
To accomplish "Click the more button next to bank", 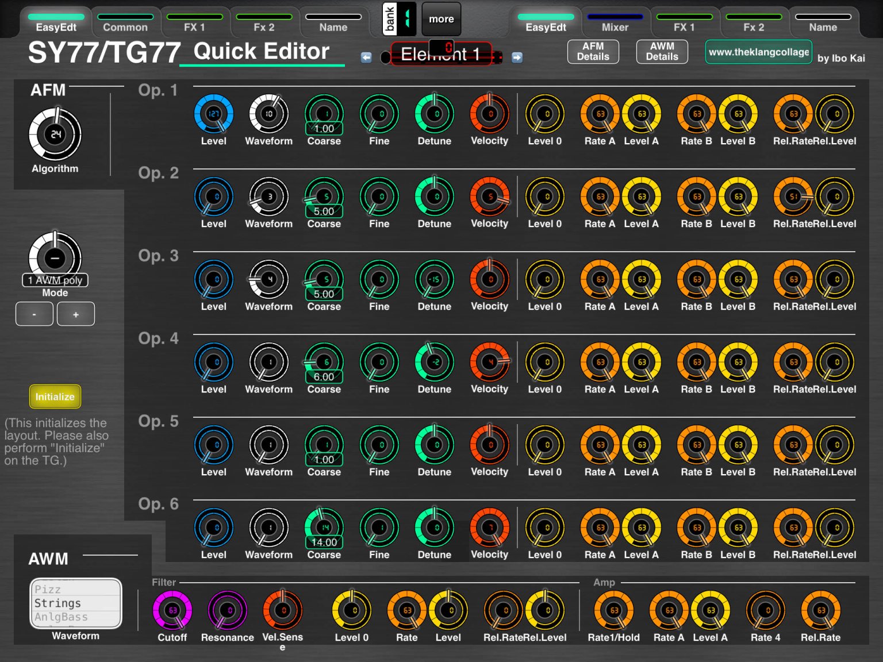I will tap(441, 19).
